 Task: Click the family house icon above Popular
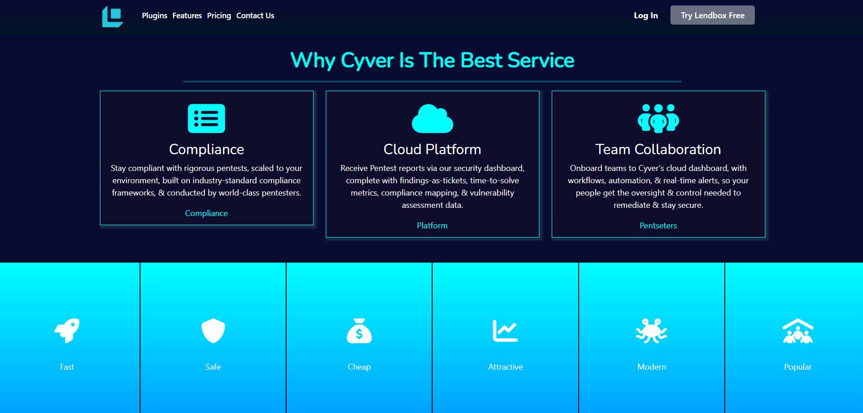[798, 330]
